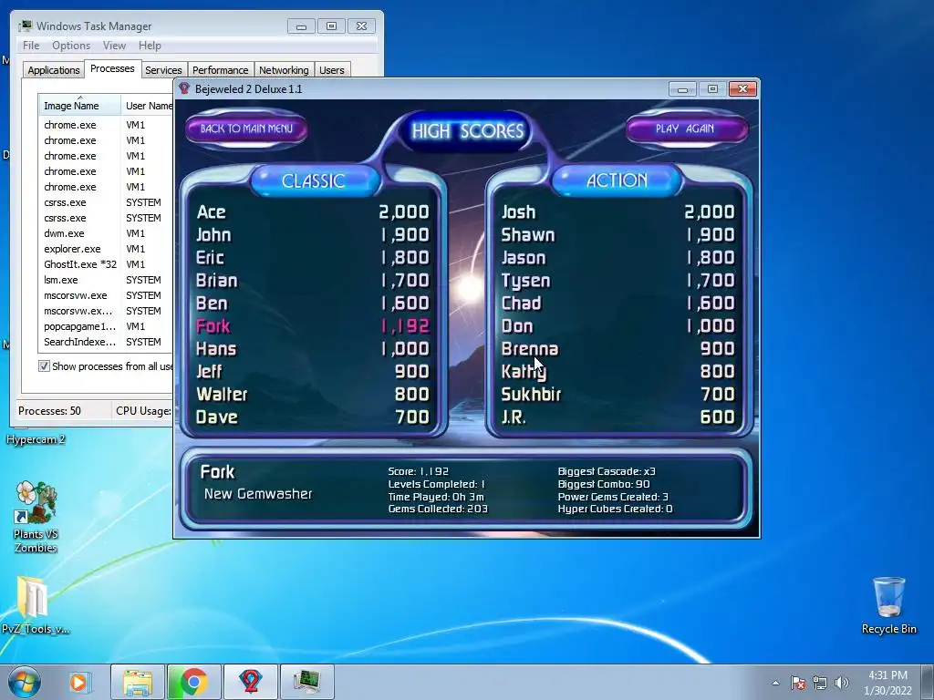Switch to the Users tab
The image size is (934, 700).
[x=331, y=69]
